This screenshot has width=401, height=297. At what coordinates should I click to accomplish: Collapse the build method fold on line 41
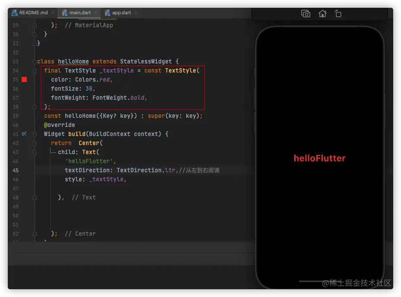tap(35, 134)
